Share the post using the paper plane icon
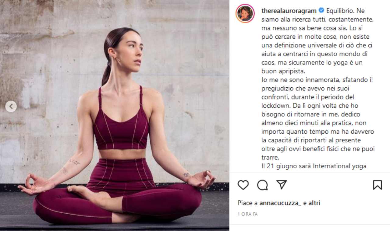The image size is (390, 231). pos(282,184)
